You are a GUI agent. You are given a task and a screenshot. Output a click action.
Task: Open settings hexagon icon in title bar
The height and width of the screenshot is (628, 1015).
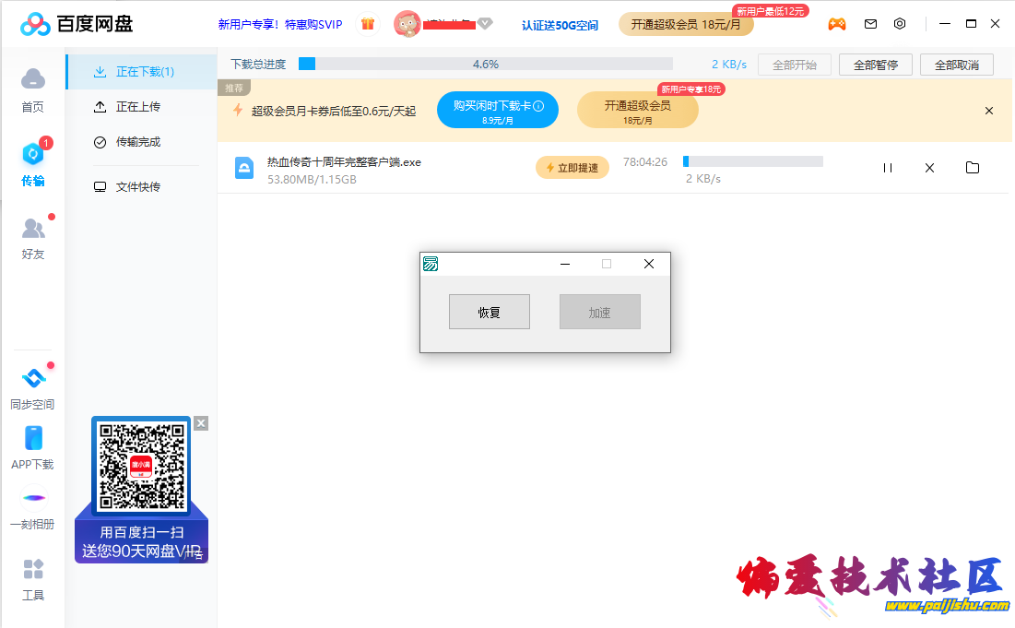(x=900, y=24)
